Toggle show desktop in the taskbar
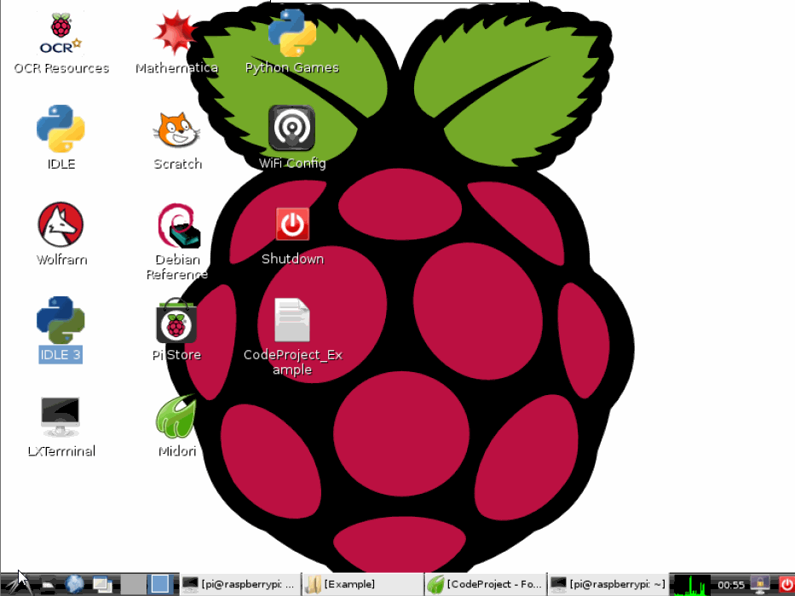The width and height of the screenshot is (795, 596). pyautogui.click(x=102, y=584)
